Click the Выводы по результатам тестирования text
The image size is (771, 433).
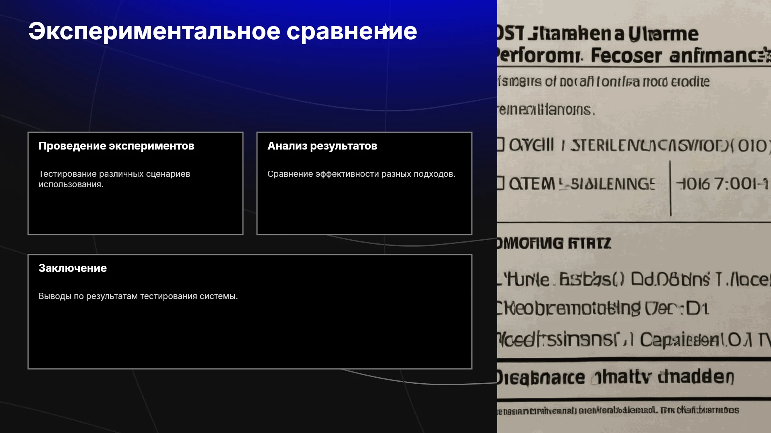pyautogui.click(x=138, y=296)
